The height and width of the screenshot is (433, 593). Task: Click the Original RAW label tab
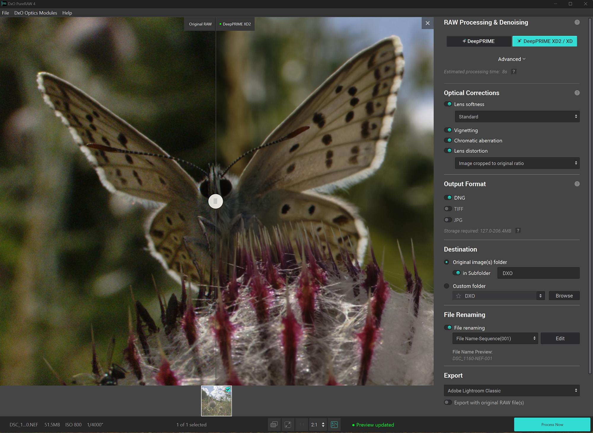(x=200, y=24)
